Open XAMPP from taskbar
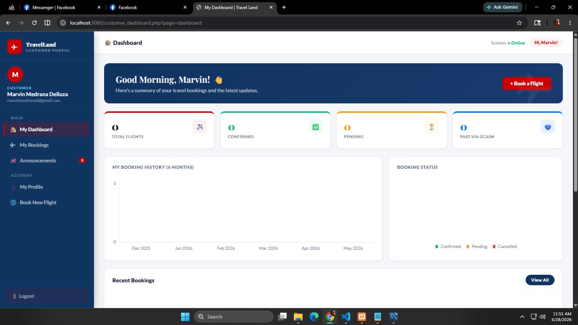 (x=362, y=317)
